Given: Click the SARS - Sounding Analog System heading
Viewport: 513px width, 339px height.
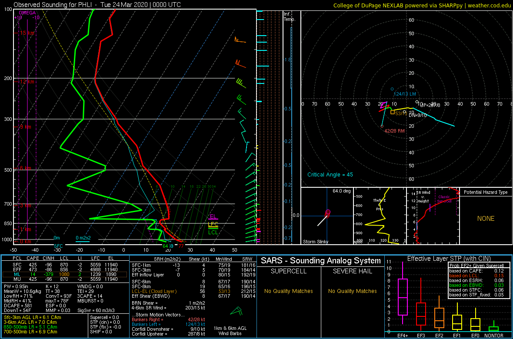Looking at the screenshot, I should [x=321, y=261].
